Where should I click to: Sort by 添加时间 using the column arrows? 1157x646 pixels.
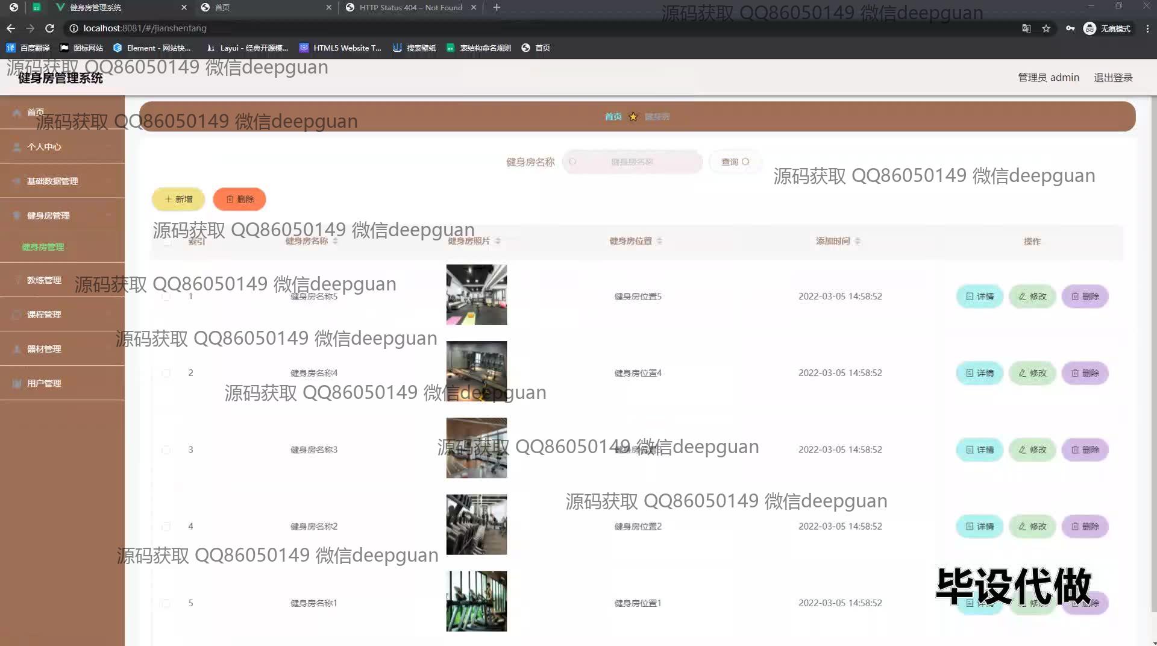tap(858, 241)
